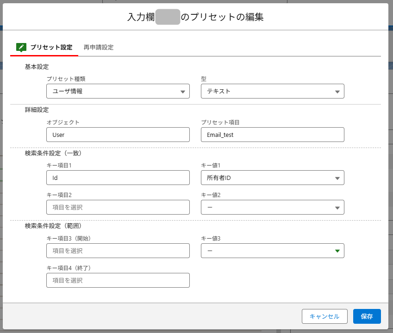
Task: Click the キャンセル button
Action: [x=324, y=316]
